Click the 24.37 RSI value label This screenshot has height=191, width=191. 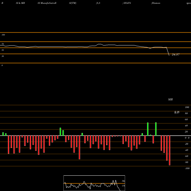[176, 55]
